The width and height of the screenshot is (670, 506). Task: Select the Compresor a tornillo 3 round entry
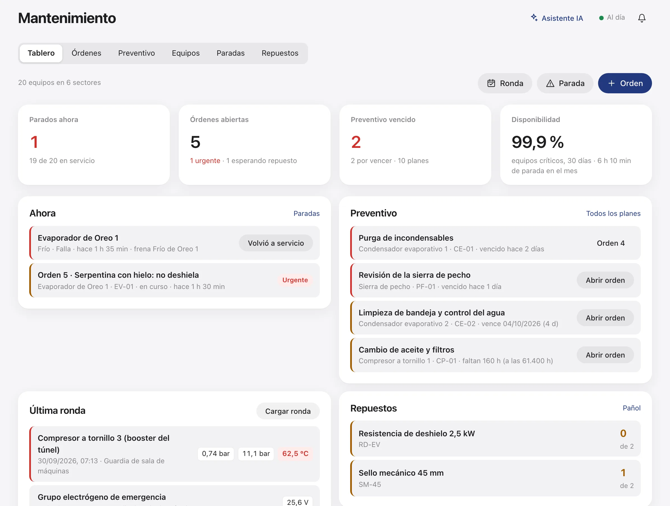(175, 454)
